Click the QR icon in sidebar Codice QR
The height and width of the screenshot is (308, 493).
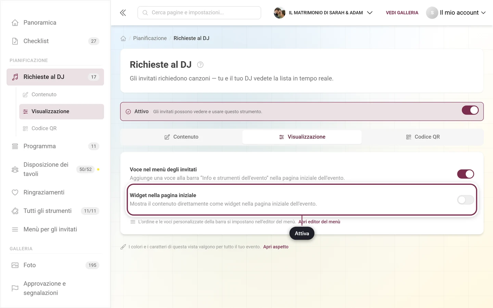(x=25, y=129)
